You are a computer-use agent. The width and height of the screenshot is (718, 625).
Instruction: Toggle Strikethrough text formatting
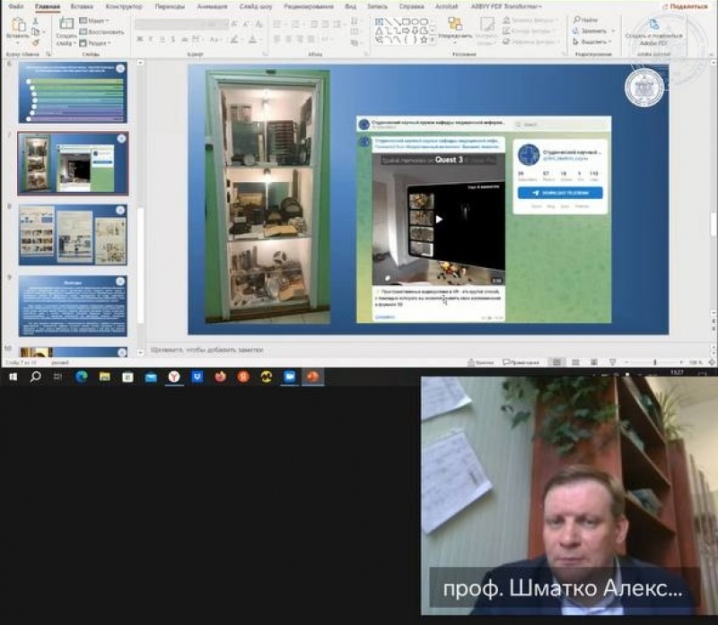185,39
